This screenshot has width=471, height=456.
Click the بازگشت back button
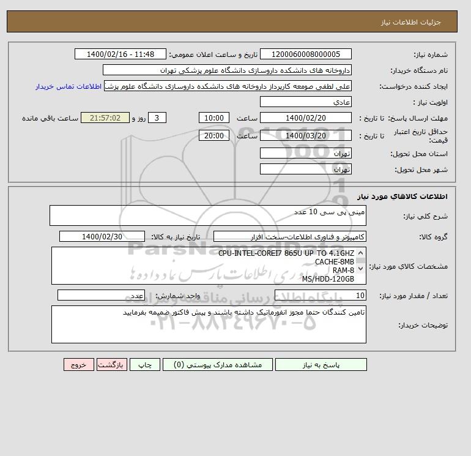[112, 365]
